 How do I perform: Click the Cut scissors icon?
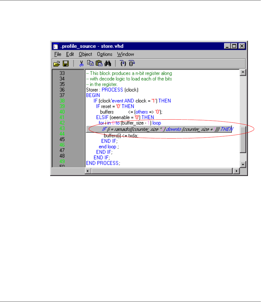pyautogui.click(x=82, y=63)
